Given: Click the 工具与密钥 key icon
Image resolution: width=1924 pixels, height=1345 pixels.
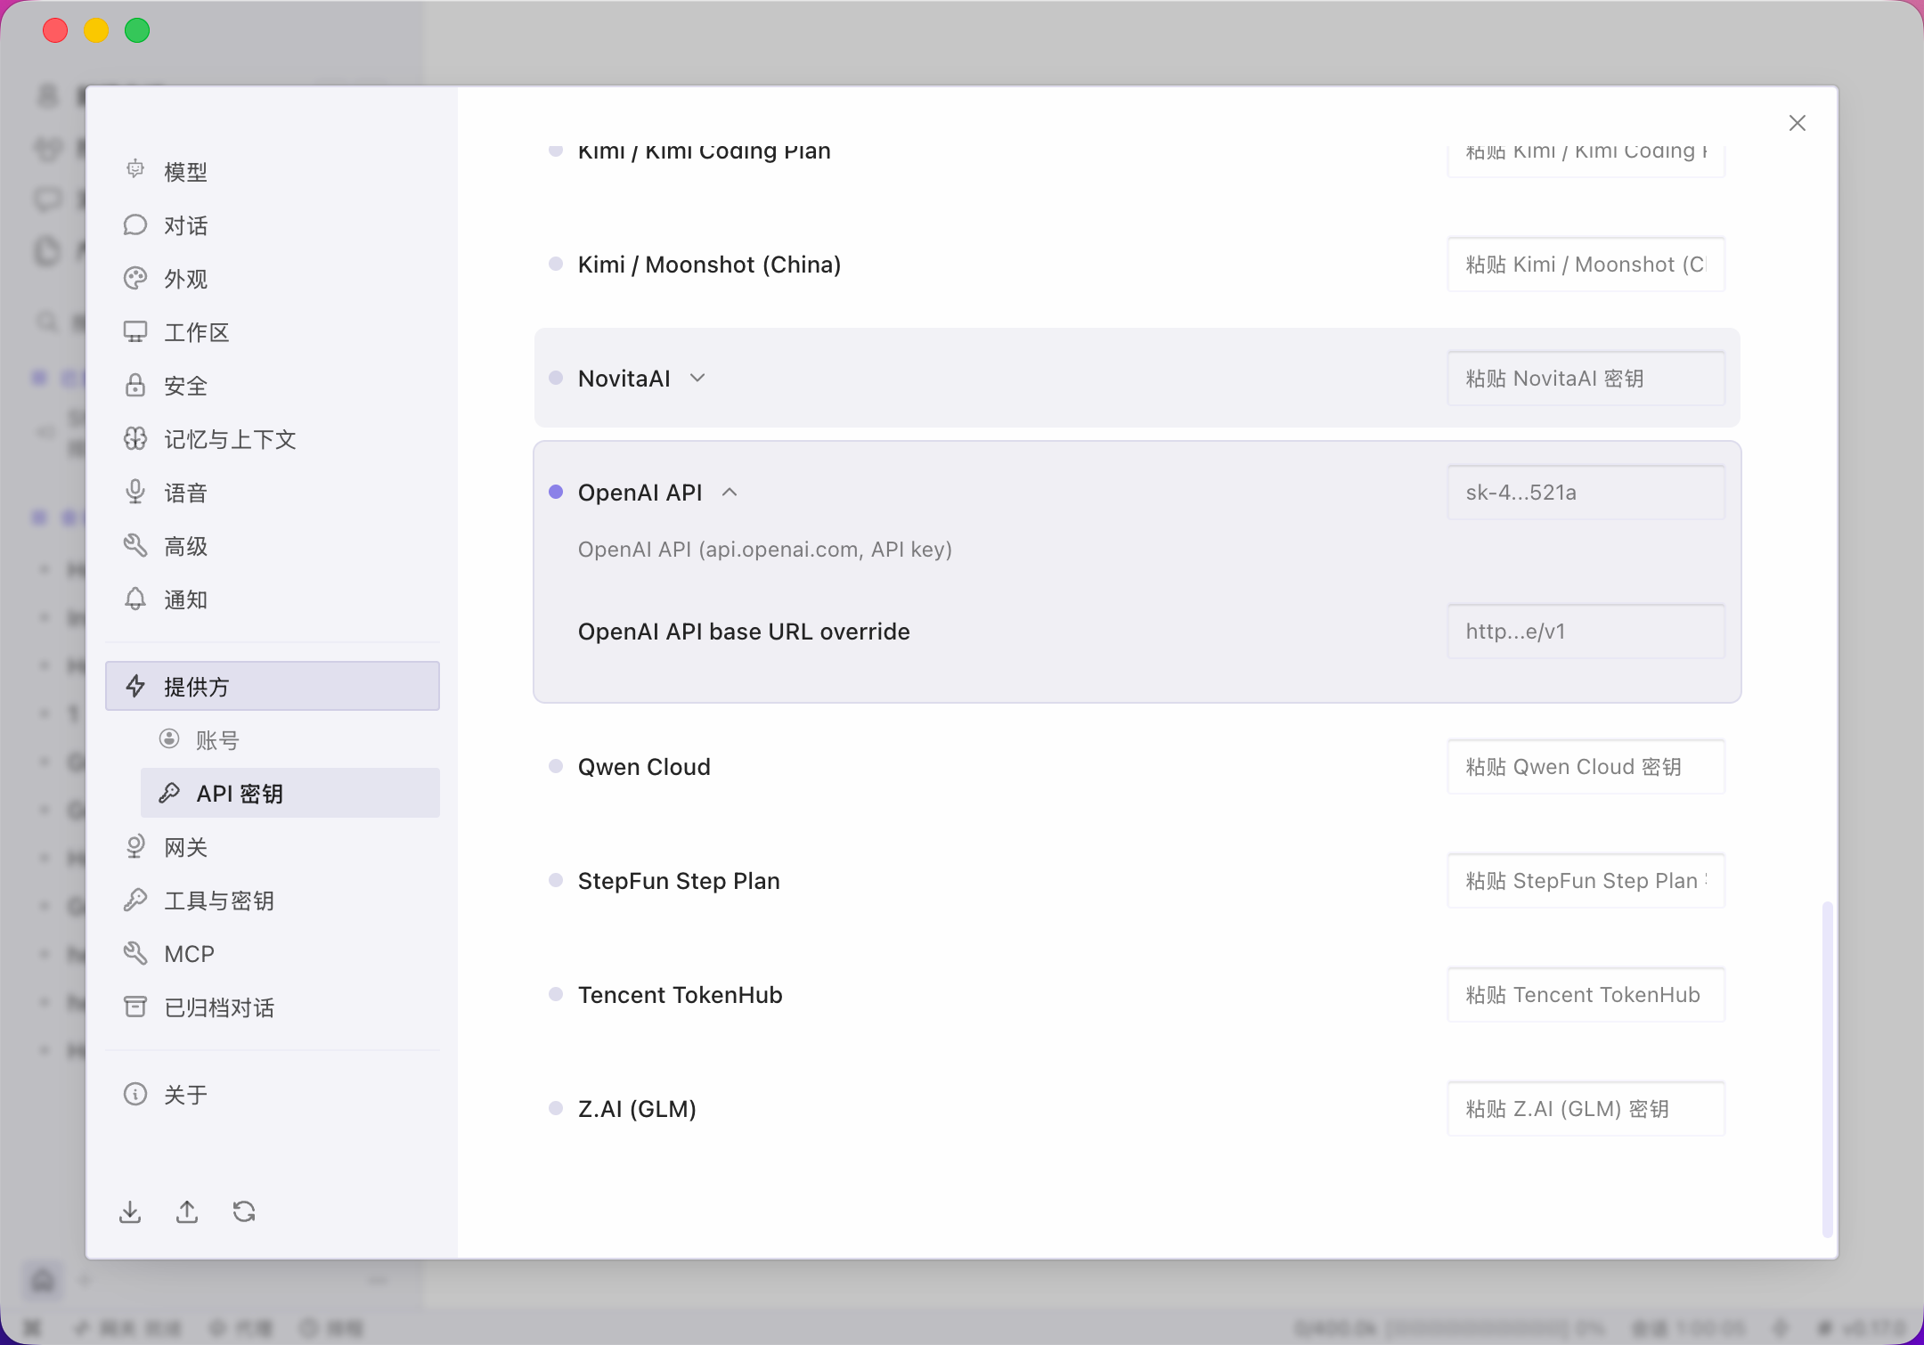Looking at the screenshot, I should point(135,900).
